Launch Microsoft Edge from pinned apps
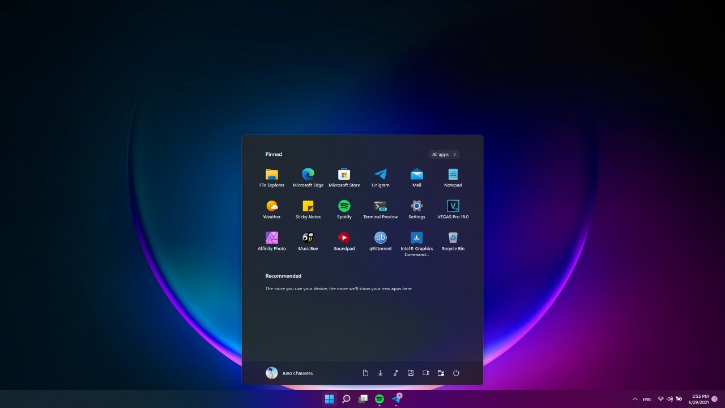Image resolution: width=725 pixels, height=408 pixels. (308, 177)
